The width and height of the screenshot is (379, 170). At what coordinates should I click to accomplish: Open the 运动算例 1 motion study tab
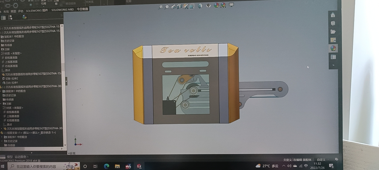point(21,157)
